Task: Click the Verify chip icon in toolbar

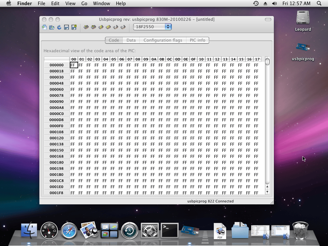Action: point(101,27)
